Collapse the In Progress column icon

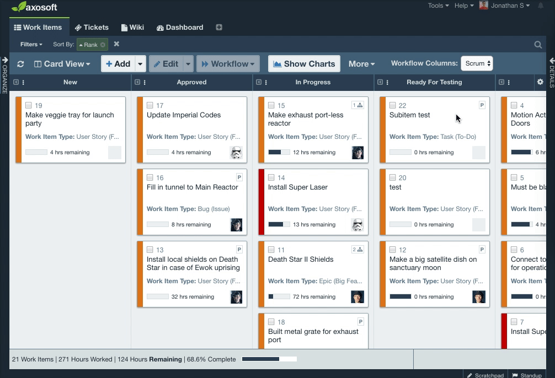259,82
